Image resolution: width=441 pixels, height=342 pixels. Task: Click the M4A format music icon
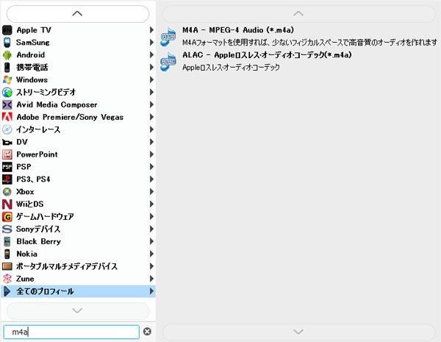[x=168, y=37]
